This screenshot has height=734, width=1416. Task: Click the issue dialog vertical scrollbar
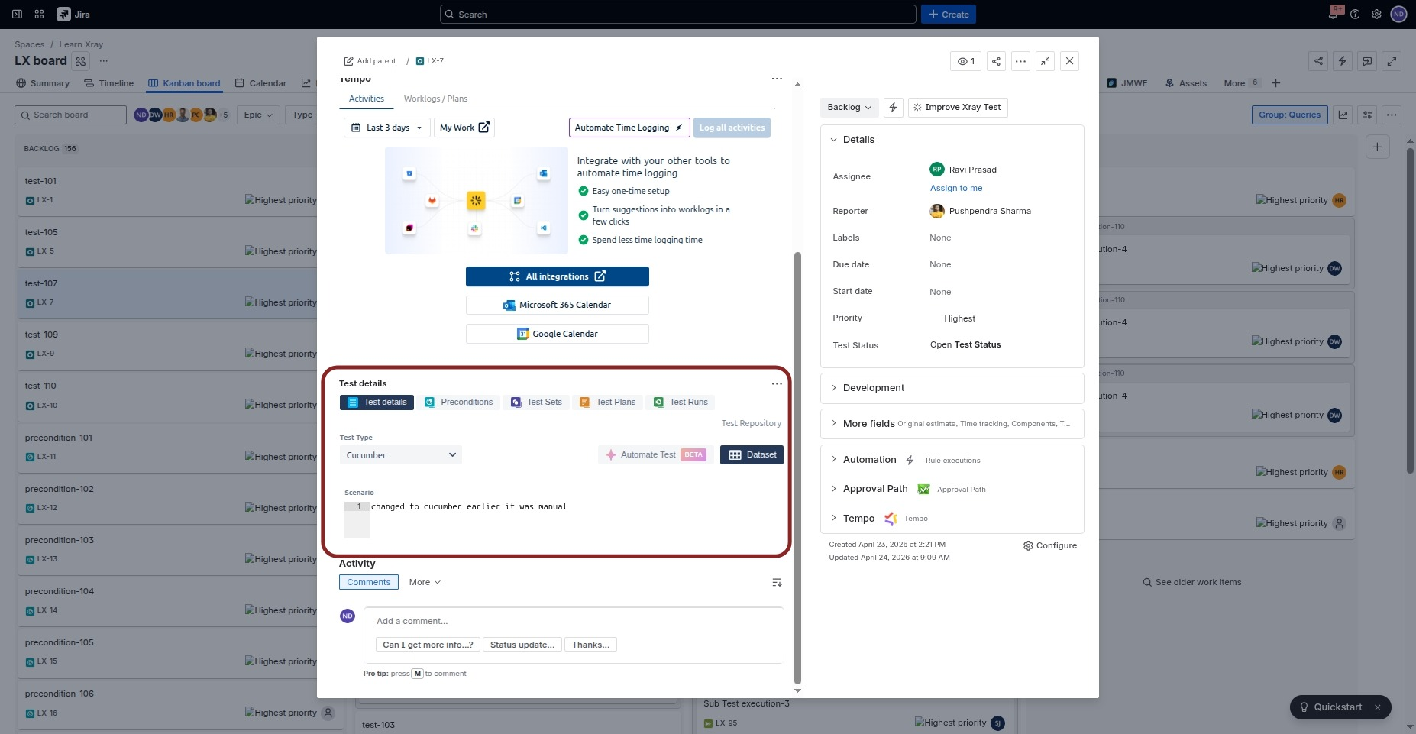point(797,467)
